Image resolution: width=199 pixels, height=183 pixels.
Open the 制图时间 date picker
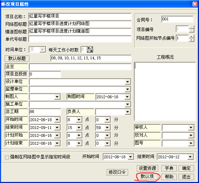[127, 97]
